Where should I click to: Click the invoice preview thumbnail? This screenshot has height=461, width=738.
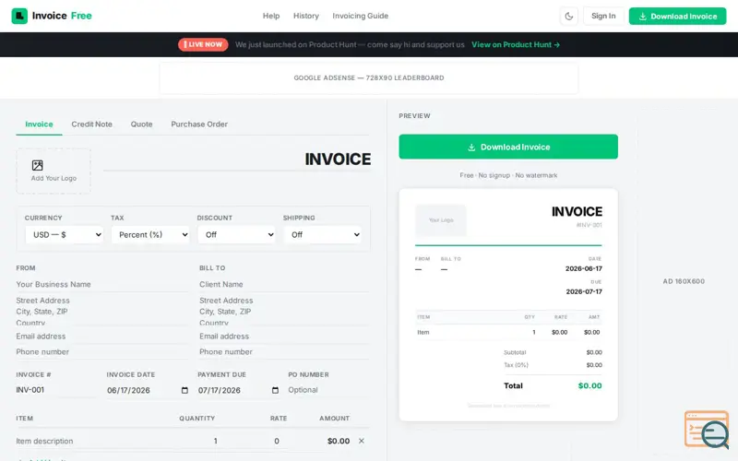tap(508, 305)
